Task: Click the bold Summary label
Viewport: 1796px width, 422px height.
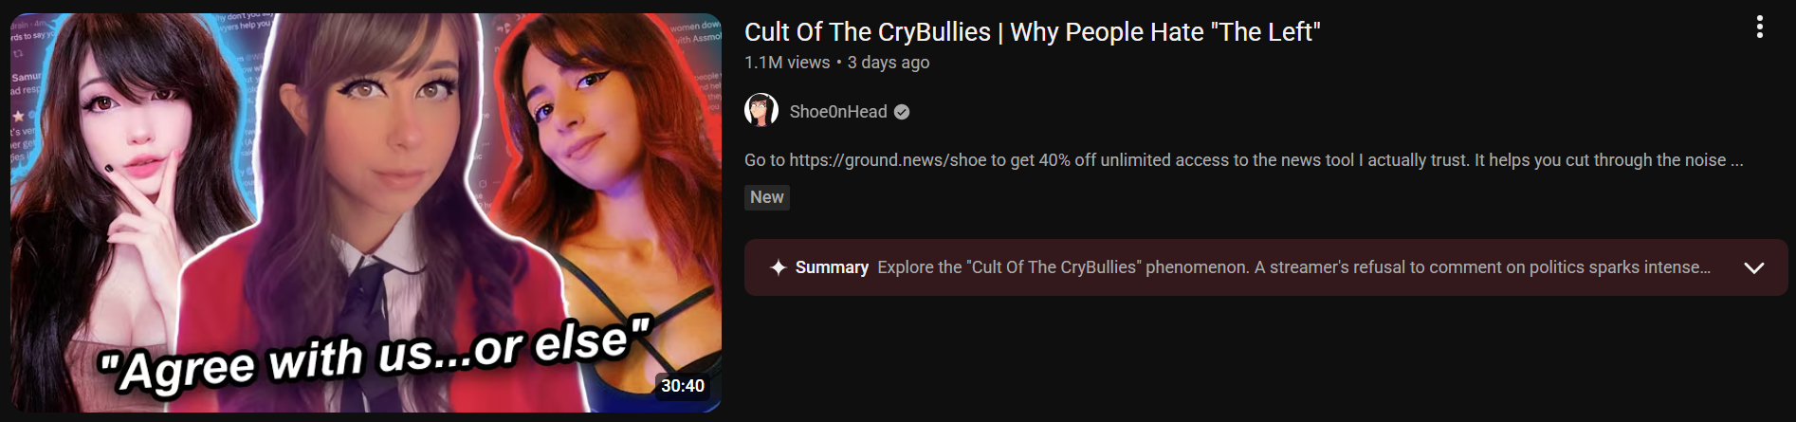Action: (x=832, y=267)
